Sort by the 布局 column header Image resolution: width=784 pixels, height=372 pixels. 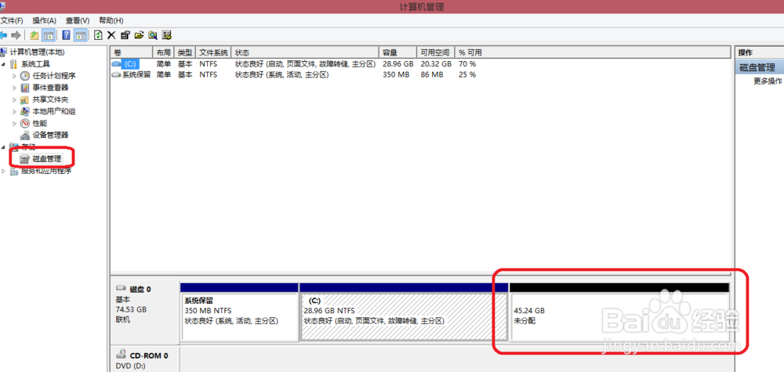[163, 52]
